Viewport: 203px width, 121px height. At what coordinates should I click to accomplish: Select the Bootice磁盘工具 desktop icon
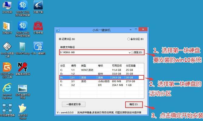point(7,50)
